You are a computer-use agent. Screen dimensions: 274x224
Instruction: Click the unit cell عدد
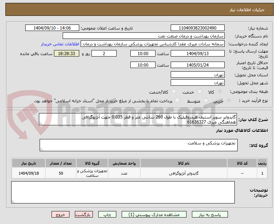(124, 173)
